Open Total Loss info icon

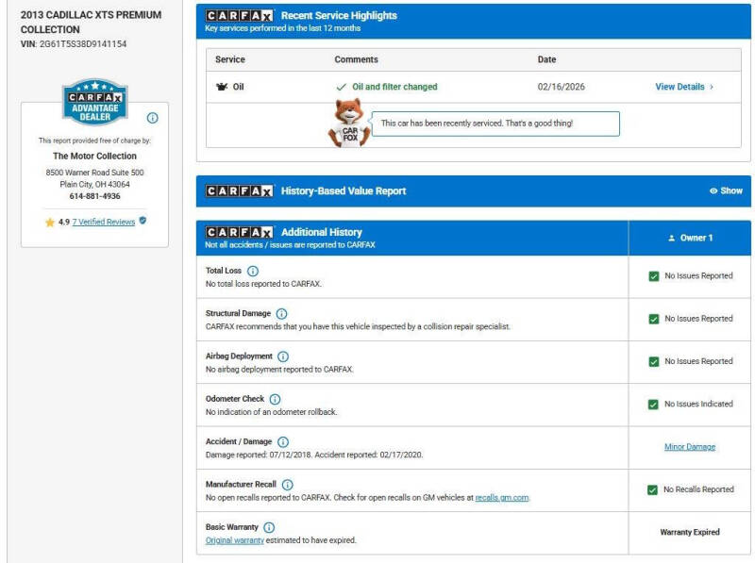tap(252, 271)
